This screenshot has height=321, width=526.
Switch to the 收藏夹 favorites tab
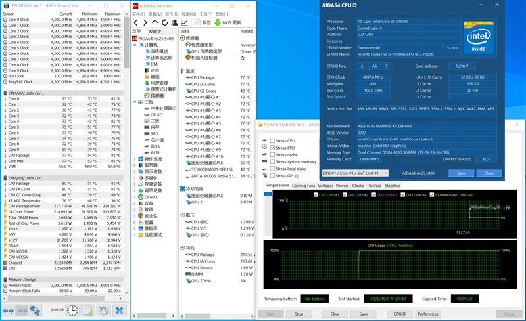pos(155,31)
